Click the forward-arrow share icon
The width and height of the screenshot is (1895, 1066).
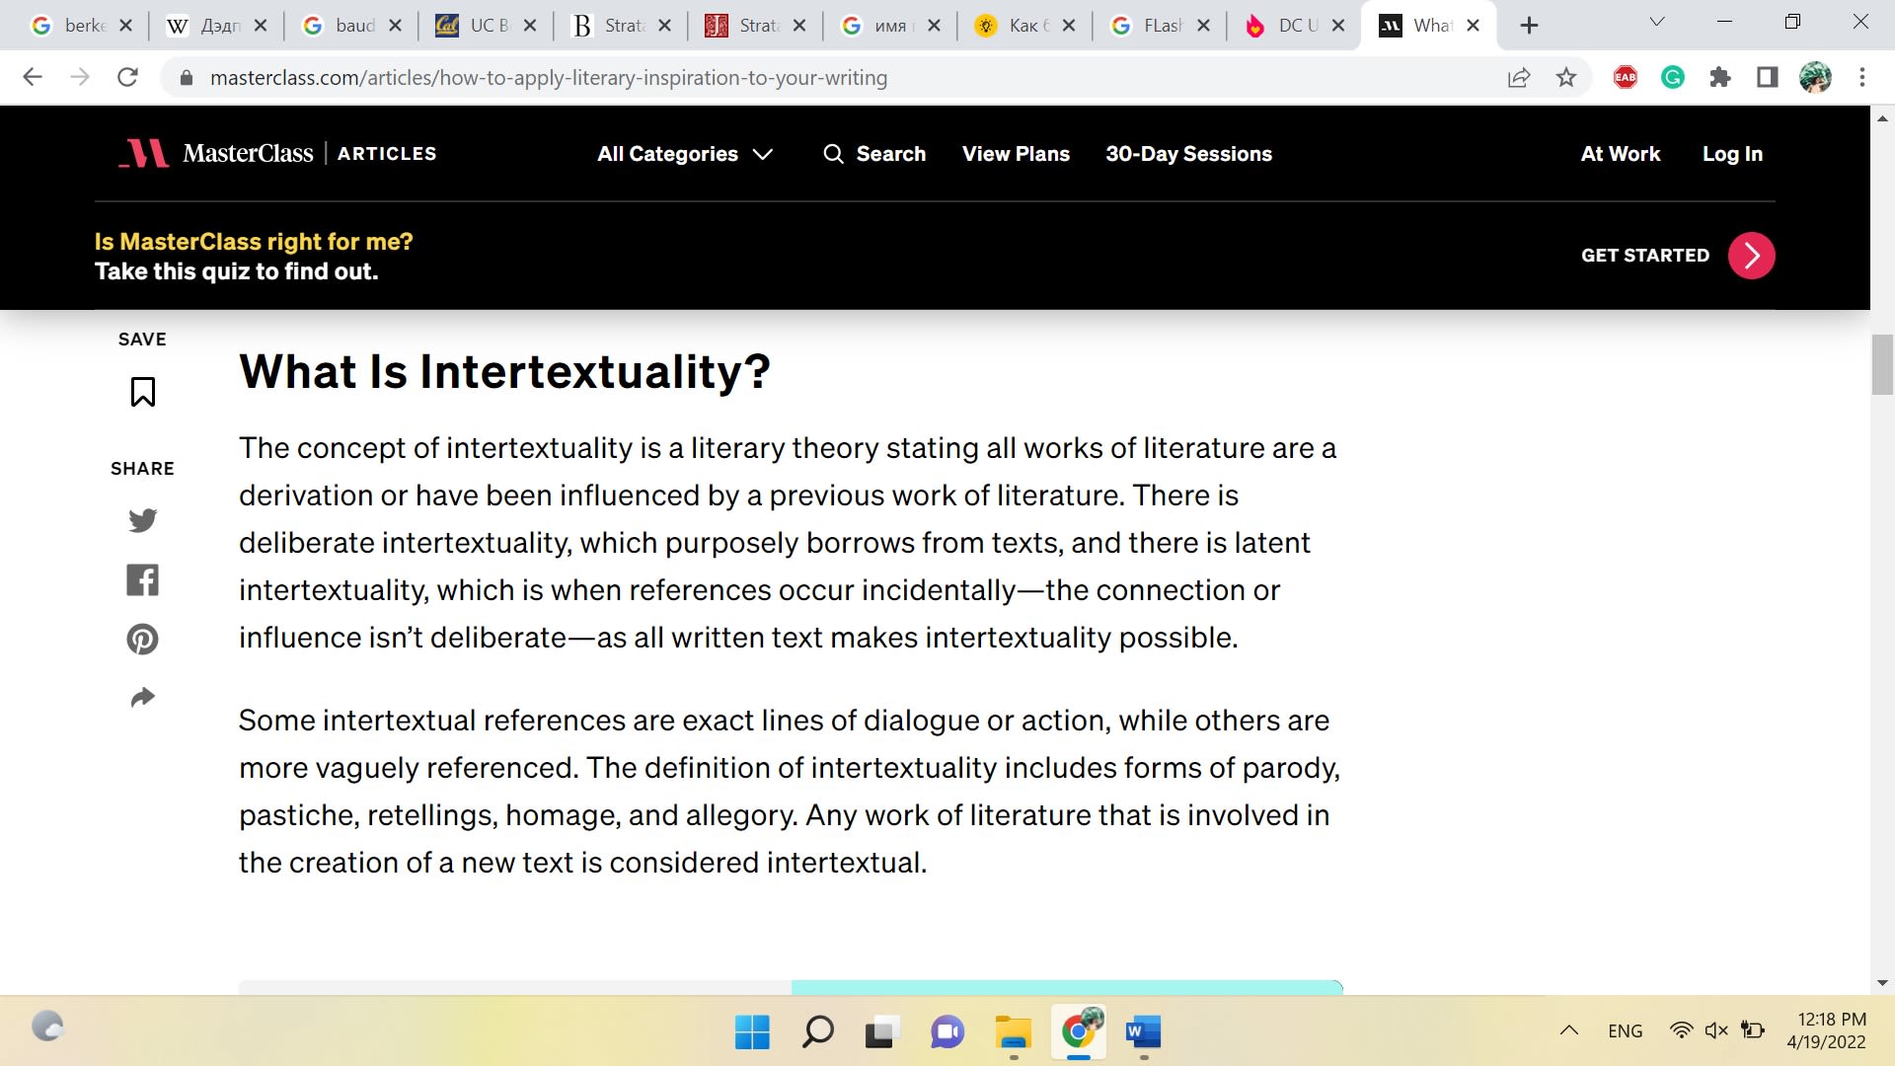click(x=142, y=698)
